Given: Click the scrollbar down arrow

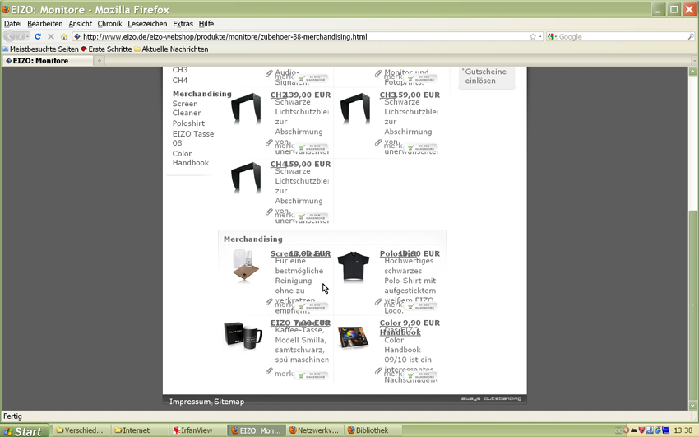Looking at the screenshot, I should [692, 406].
